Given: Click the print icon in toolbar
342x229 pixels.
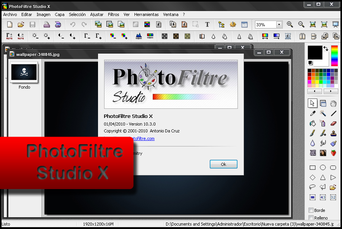Looking at the screenshot, I should [x=46, y=24].
